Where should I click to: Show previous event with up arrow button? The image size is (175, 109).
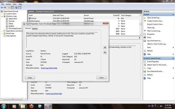[x=105, y=48]
